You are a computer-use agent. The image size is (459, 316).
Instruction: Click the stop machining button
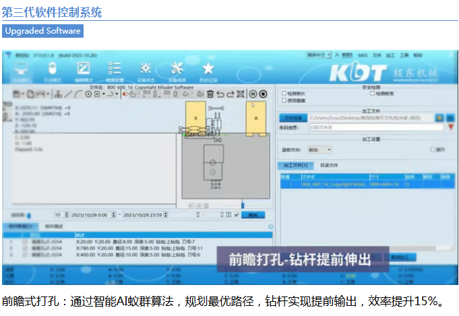pyautogui.click(x=263, y=94)
